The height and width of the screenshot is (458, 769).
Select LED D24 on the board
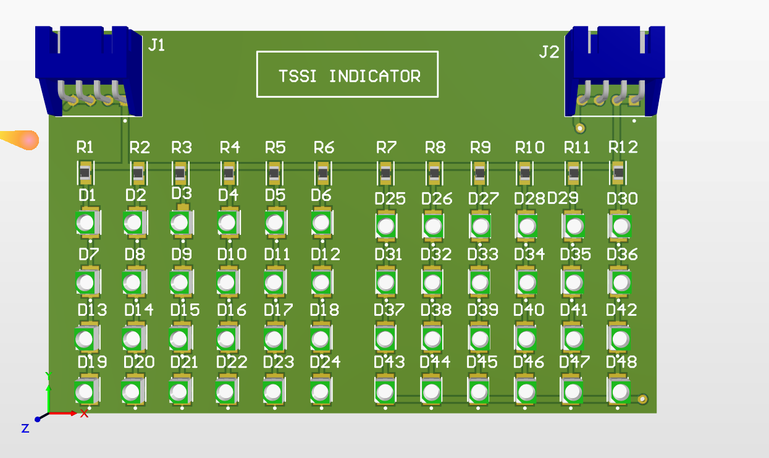coord(320,391)
